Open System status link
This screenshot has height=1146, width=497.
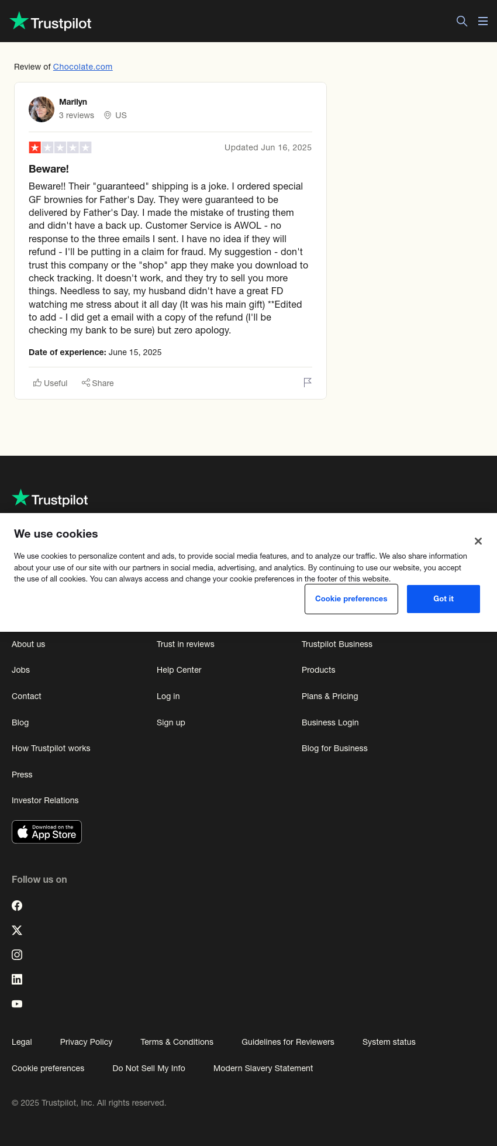pos(389,1042)
